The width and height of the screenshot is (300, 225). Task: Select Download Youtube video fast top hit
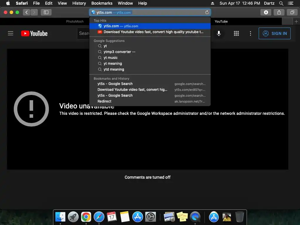point(150,32)
